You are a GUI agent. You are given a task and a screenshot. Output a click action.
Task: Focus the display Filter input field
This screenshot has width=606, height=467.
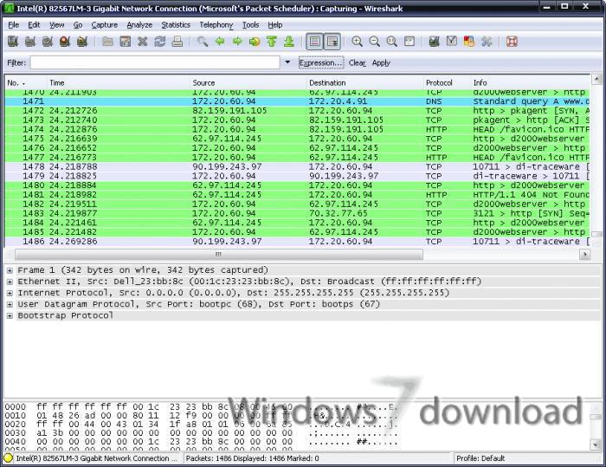pyautogui.click(x=155, y=62)
